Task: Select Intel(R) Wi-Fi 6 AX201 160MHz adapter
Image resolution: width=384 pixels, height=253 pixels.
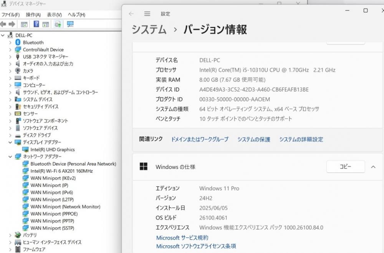Action: [x=61, y=171]
